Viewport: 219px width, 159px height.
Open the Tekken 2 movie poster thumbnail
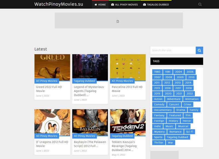tap(128, 123)
